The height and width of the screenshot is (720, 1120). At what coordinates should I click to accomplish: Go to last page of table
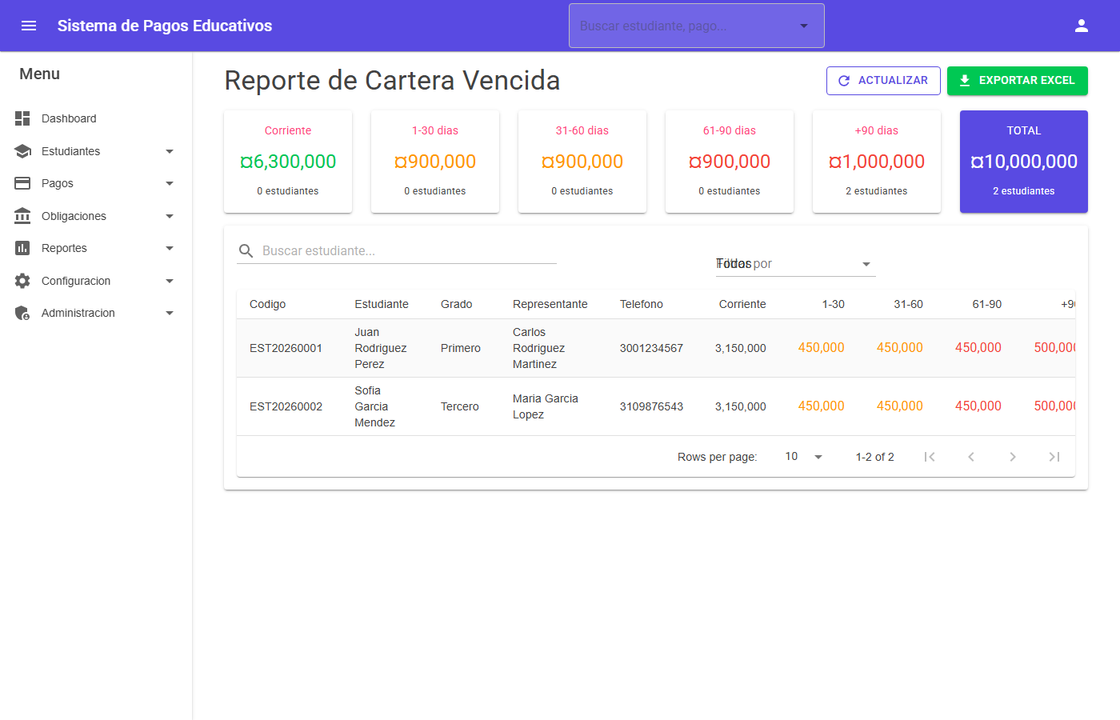click(1054, 457)
